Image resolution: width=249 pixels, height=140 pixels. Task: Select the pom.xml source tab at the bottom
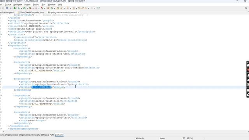59,135
